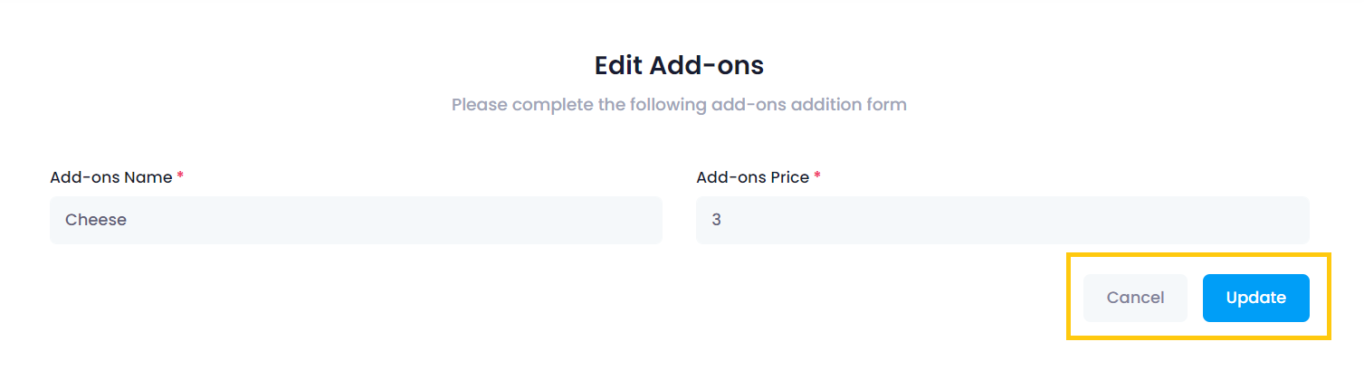The height and width of the screenshot is (370, 1364).
Task: Click the blue button in the form
Action: tap(1255, 298)
